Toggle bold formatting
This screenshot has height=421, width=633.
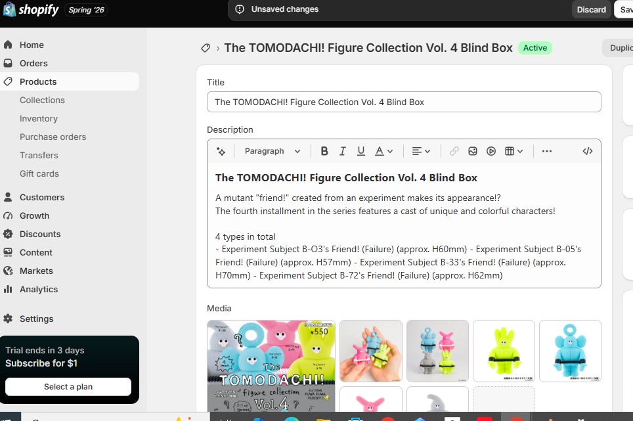324,151
